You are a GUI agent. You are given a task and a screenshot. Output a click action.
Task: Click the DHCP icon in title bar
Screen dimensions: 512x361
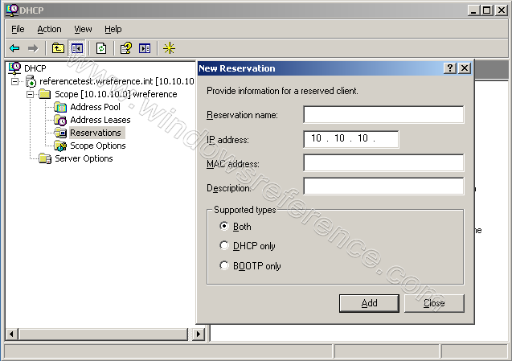[x=12, y=10]
